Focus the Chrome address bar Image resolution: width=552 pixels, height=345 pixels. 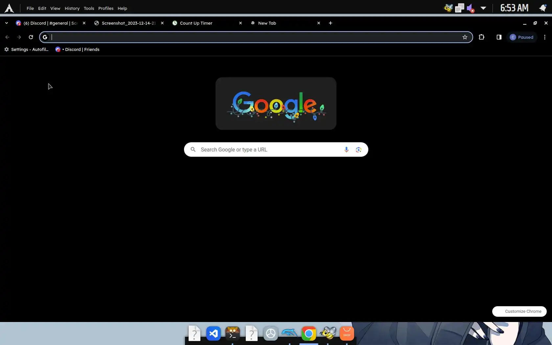point(256,37)
